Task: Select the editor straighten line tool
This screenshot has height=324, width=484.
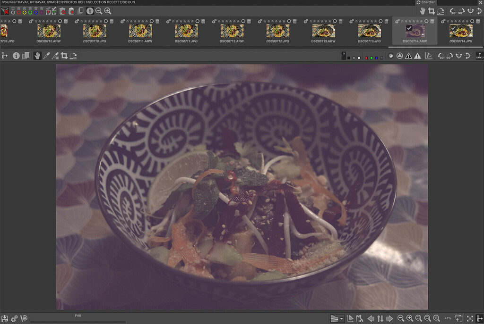Action: [73, 56]
